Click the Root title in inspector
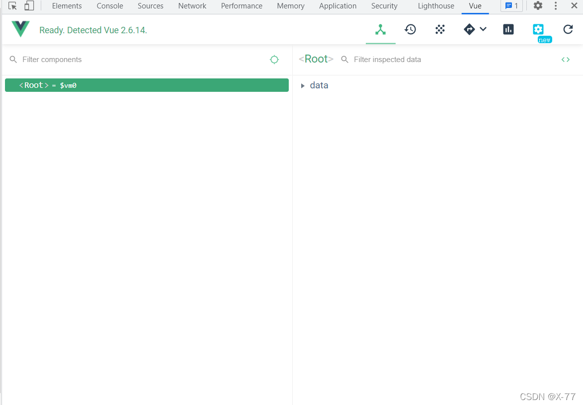 point(316,59)
